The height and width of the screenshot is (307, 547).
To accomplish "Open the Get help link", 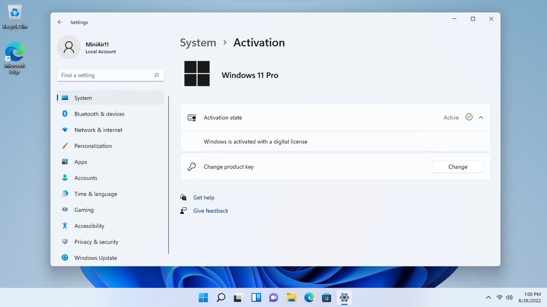I will click(x=204, y=197).
